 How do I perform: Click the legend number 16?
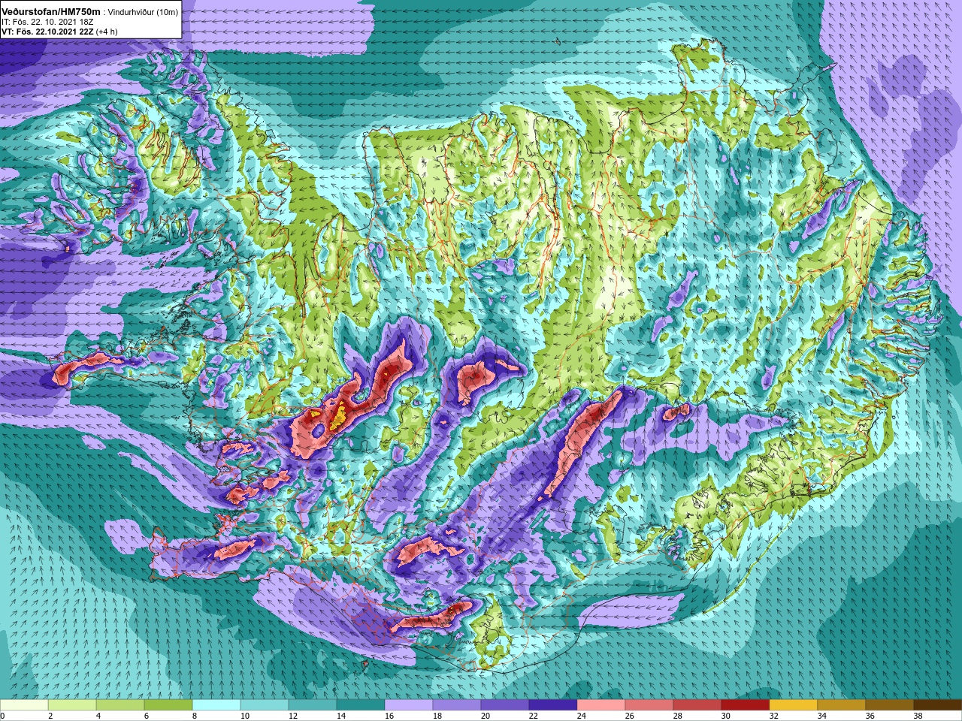click(x=388, y=716)
